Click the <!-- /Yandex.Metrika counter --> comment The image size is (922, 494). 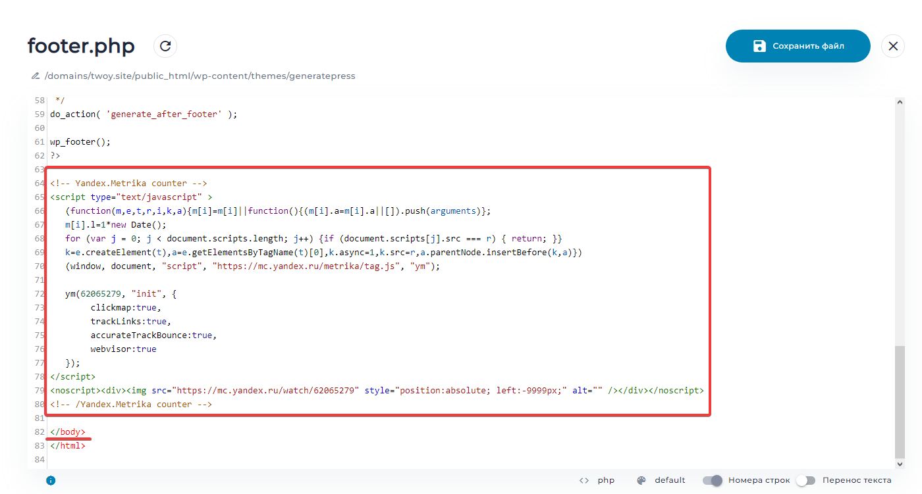131,404
